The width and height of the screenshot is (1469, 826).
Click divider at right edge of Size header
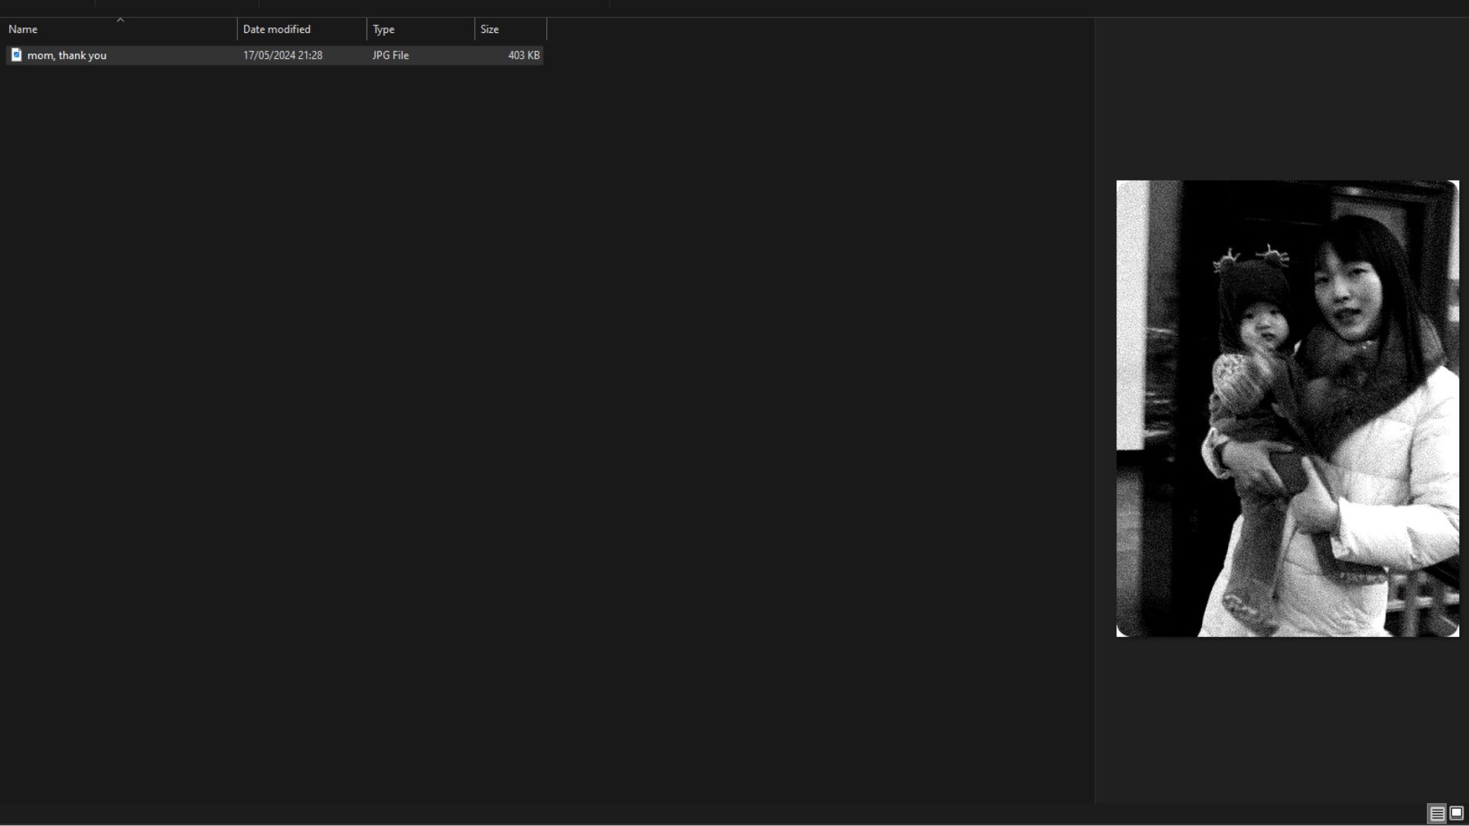pos(547,30)
